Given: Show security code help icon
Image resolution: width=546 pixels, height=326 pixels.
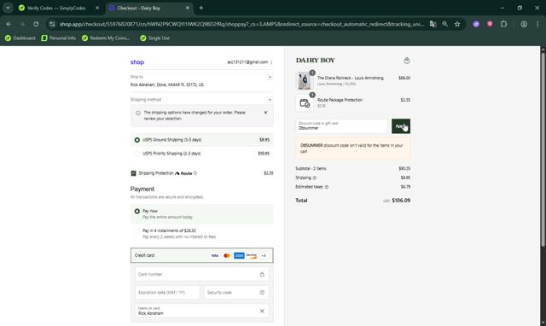Looking at the screenshot, I should (262, 293).
